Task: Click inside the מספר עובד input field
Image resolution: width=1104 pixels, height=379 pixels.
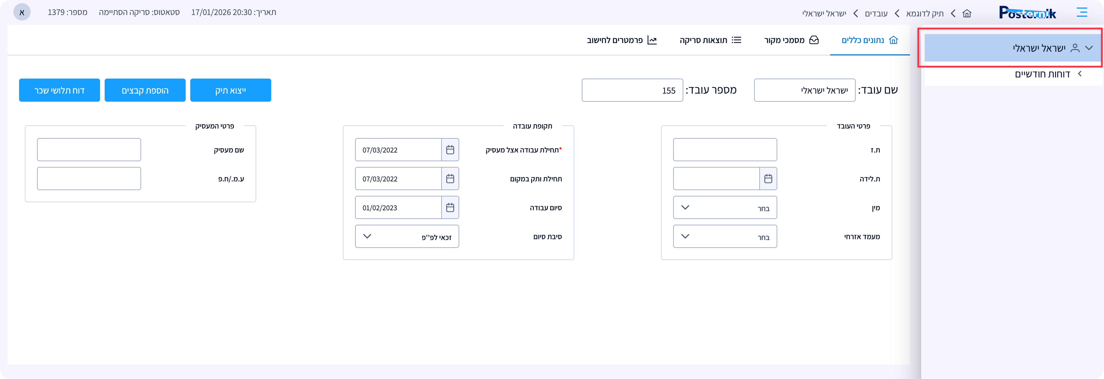Action: point(632,90)
